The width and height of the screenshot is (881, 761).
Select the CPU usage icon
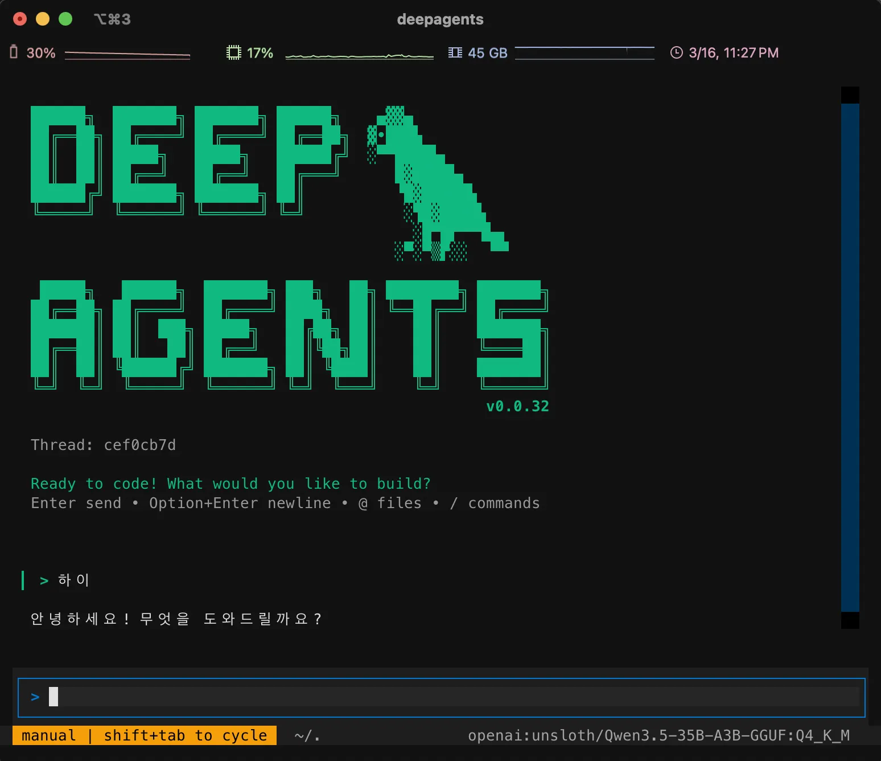pyautogui.click(x=233, y=52)
